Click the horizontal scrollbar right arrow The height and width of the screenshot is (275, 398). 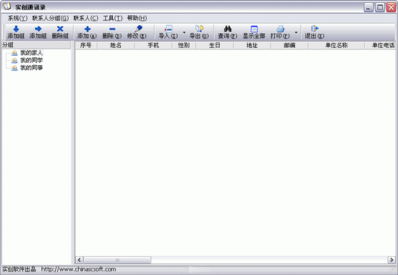pyautogui.click(x=391, y=260)
